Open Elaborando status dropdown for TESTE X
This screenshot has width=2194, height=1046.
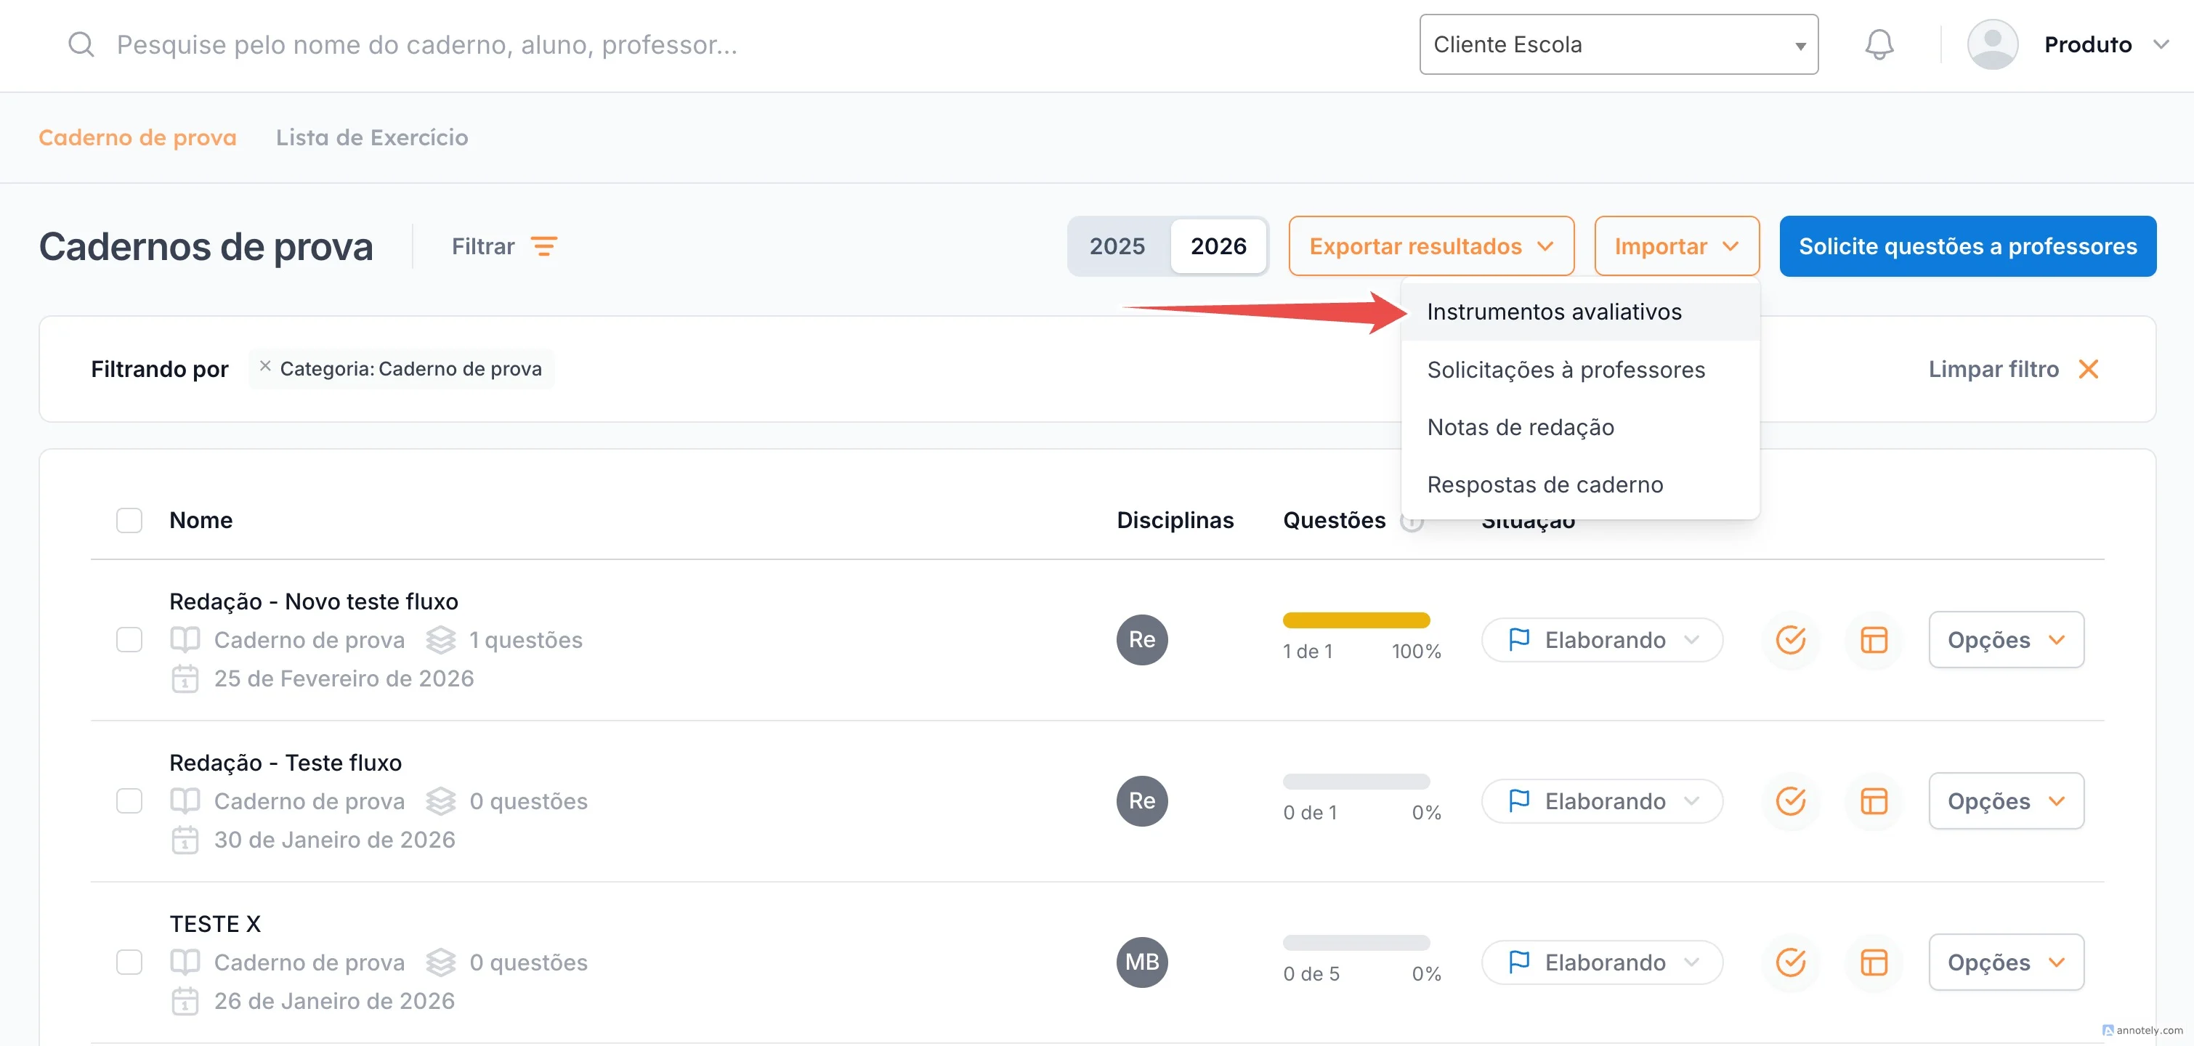(x=1601, y=962)
